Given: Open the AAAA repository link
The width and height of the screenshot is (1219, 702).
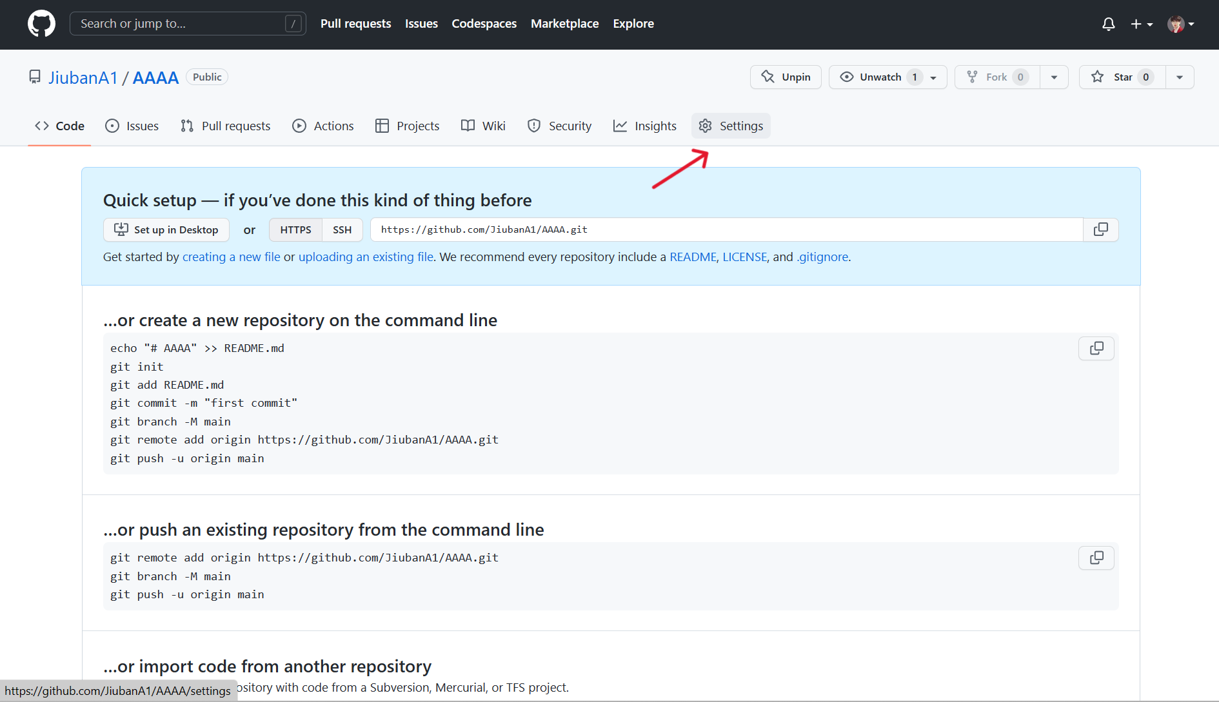Looking at the screenshot, I should (155, 78).
